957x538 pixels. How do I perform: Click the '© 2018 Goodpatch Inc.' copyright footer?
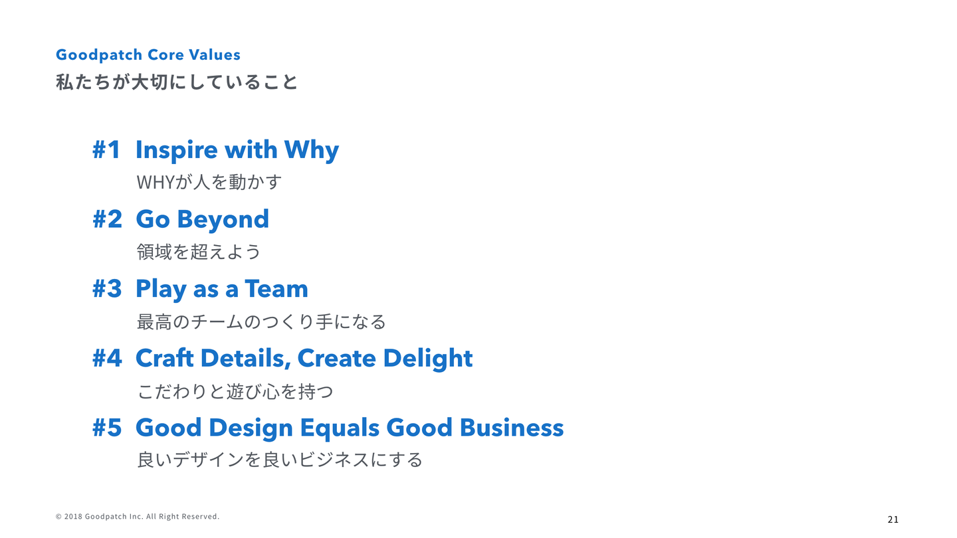[x=137, y=517]
